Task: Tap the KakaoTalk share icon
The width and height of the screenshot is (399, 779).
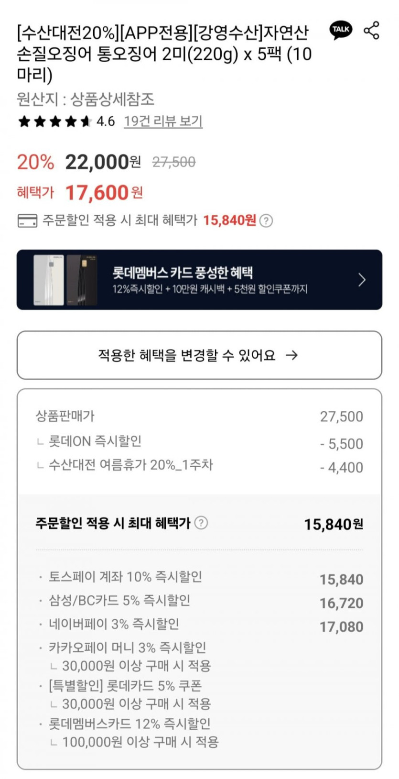Action: click(341, 30)
